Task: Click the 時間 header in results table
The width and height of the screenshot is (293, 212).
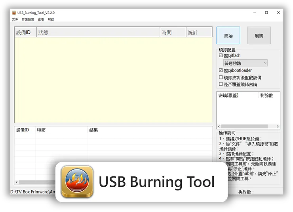Action: tap(61, 130)
